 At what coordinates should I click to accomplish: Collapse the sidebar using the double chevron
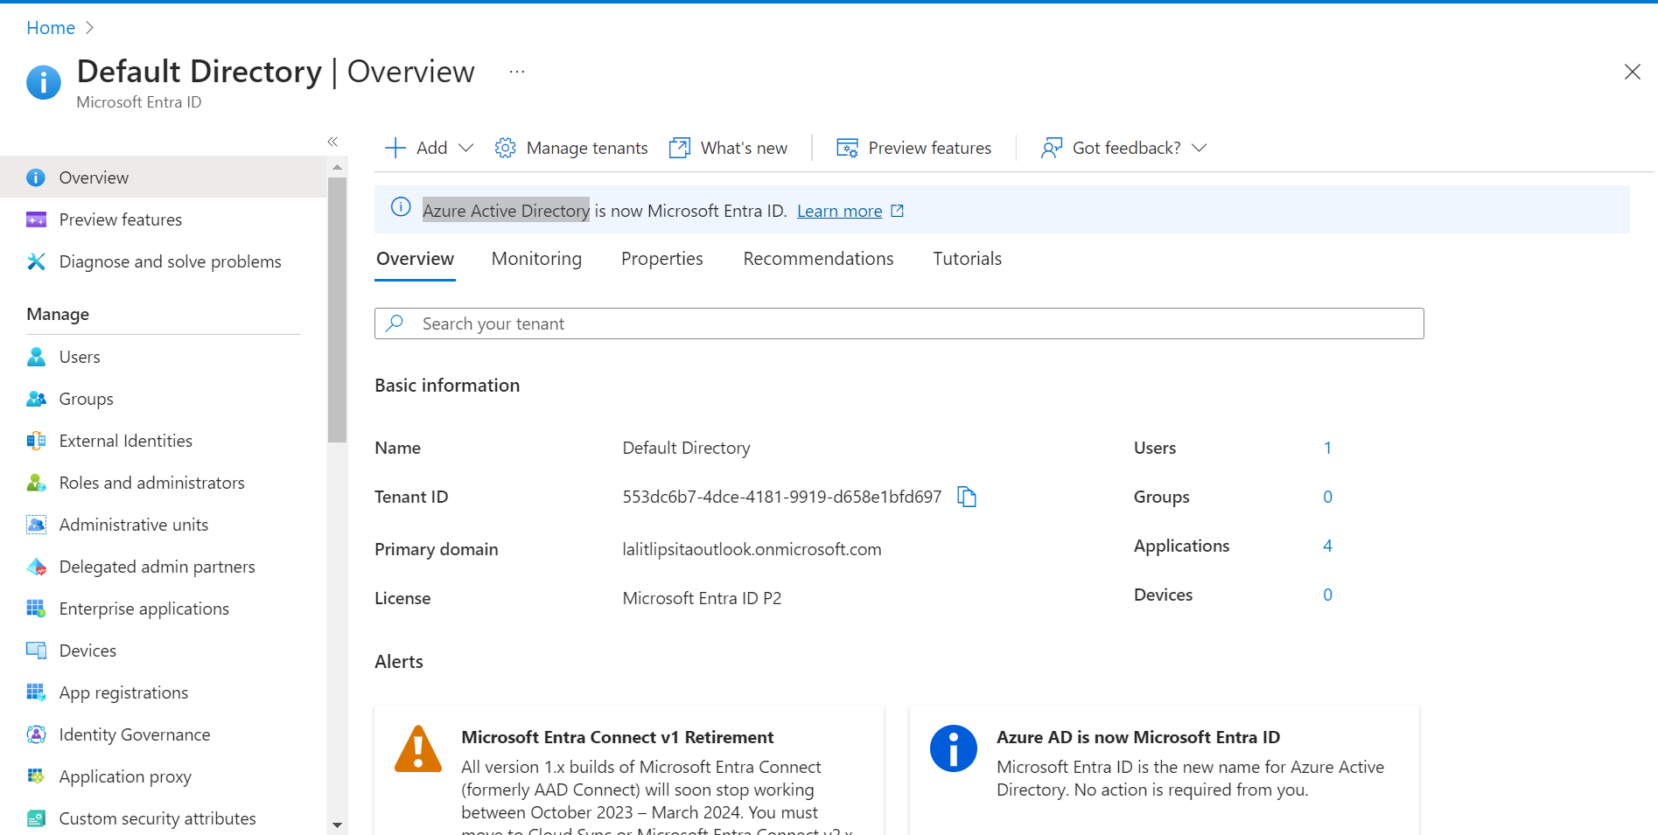tap(332, 141)
